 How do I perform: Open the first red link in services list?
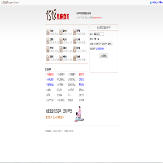(50, 74)
